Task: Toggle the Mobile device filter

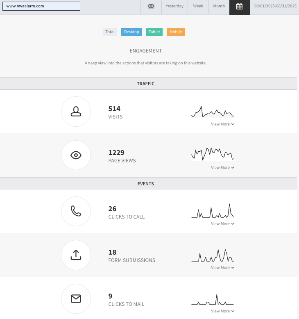Action: click(176, 32)
